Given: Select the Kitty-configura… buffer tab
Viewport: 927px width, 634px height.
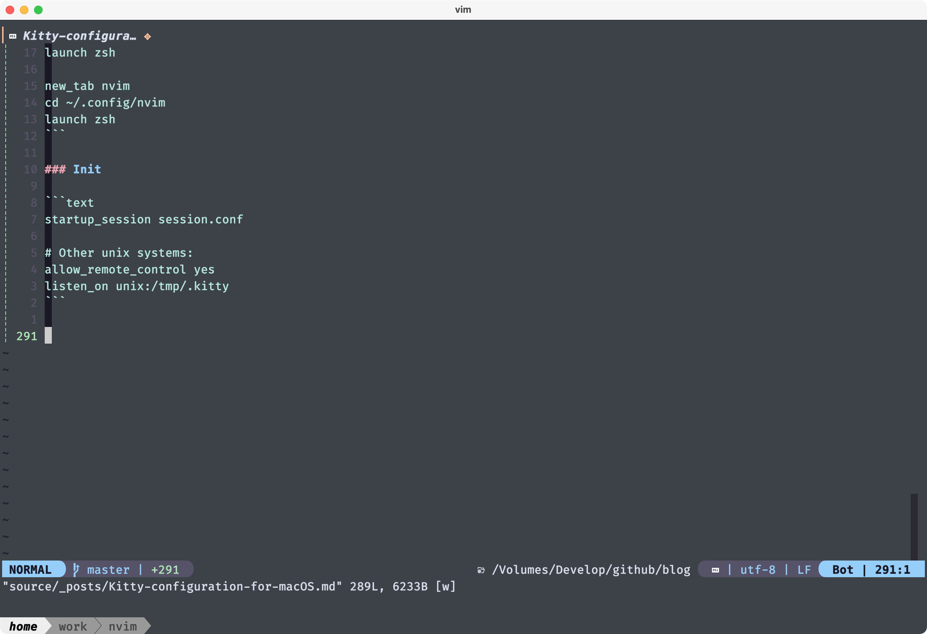Looking at the screenshot, I should (79, 36).
